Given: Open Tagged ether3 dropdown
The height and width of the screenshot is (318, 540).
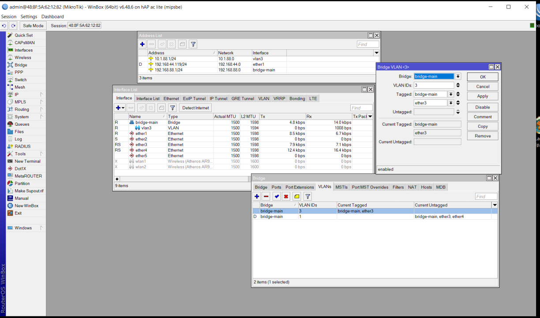Looking at the screenshot, I should (450, 103).
